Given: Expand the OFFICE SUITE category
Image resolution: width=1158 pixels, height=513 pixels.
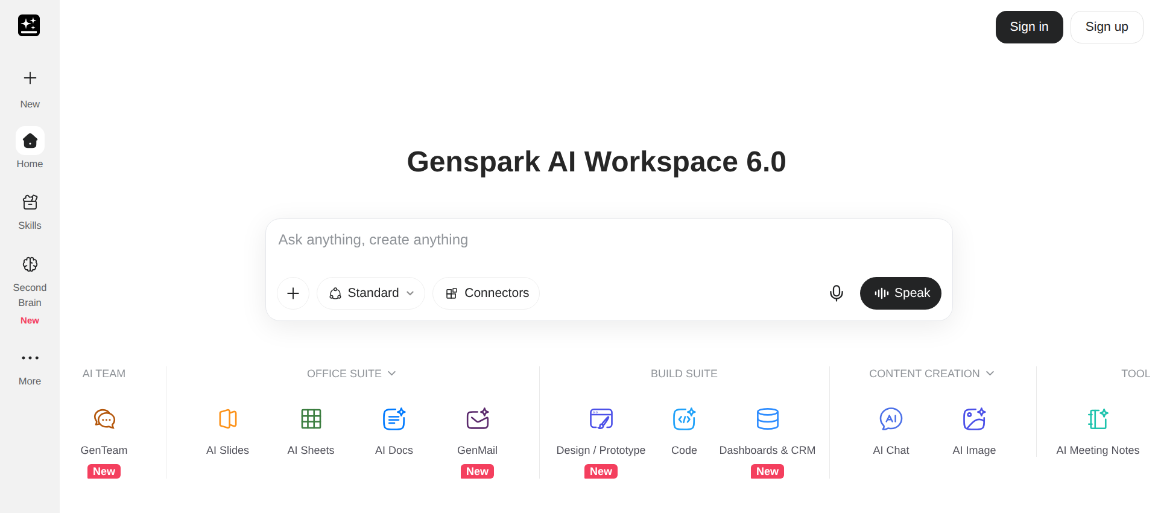Looking at the screenshot, I should [x=352, y=374].
